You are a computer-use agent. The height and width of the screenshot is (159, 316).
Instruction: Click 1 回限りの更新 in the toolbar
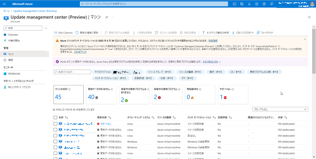[142, 33]
